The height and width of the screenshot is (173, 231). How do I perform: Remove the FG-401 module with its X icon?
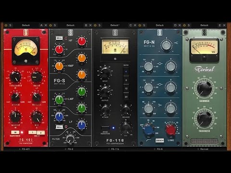coord(46,25)
